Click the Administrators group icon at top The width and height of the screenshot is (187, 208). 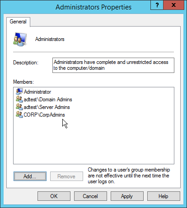coord(20,39)
